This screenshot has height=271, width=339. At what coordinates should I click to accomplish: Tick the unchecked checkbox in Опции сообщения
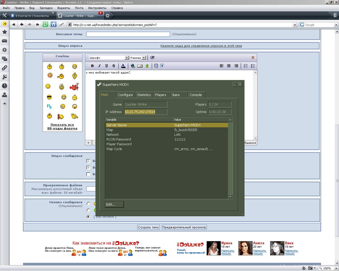click(x=88, y=174)
